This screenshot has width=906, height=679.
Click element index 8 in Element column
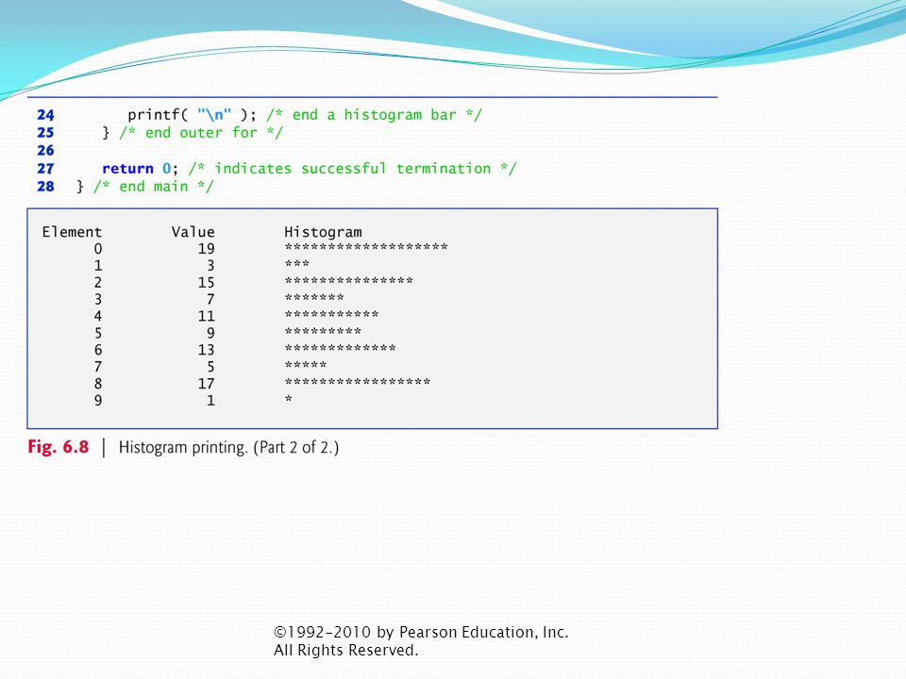(x=97, y=384)
